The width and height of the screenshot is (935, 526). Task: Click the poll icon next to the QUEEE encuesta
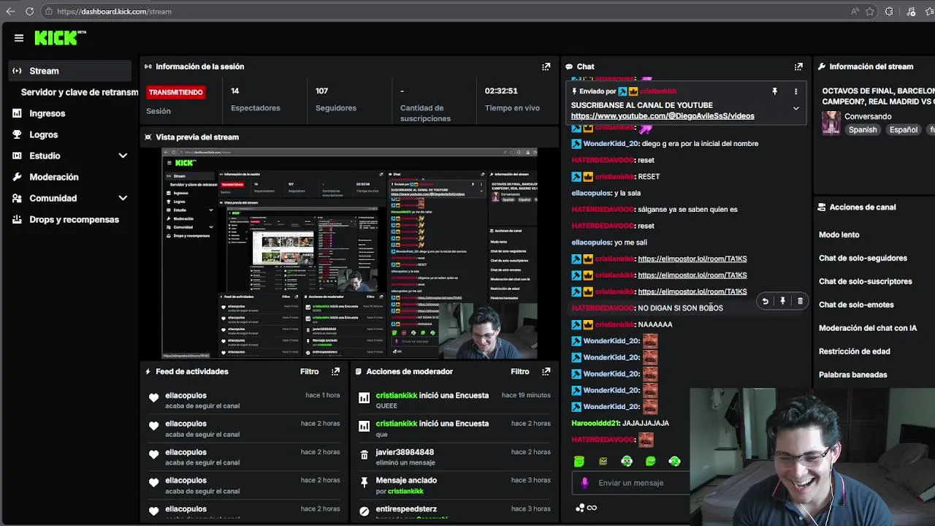pyautogui.click(x=364, y=397)
